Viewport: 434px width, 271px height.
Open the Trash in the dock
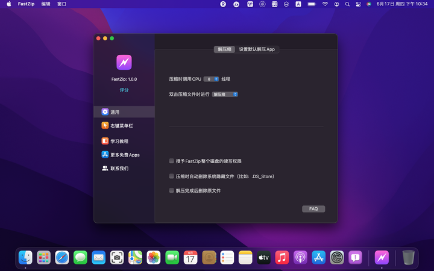[408, 258]
